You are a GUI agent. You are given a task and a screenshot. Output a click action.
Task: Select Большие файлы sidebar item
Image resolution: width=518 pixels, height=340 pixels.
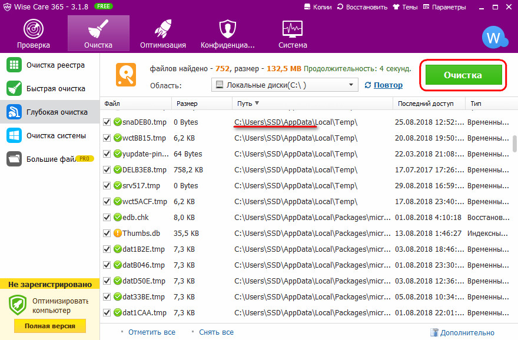(x=49, y=159)
